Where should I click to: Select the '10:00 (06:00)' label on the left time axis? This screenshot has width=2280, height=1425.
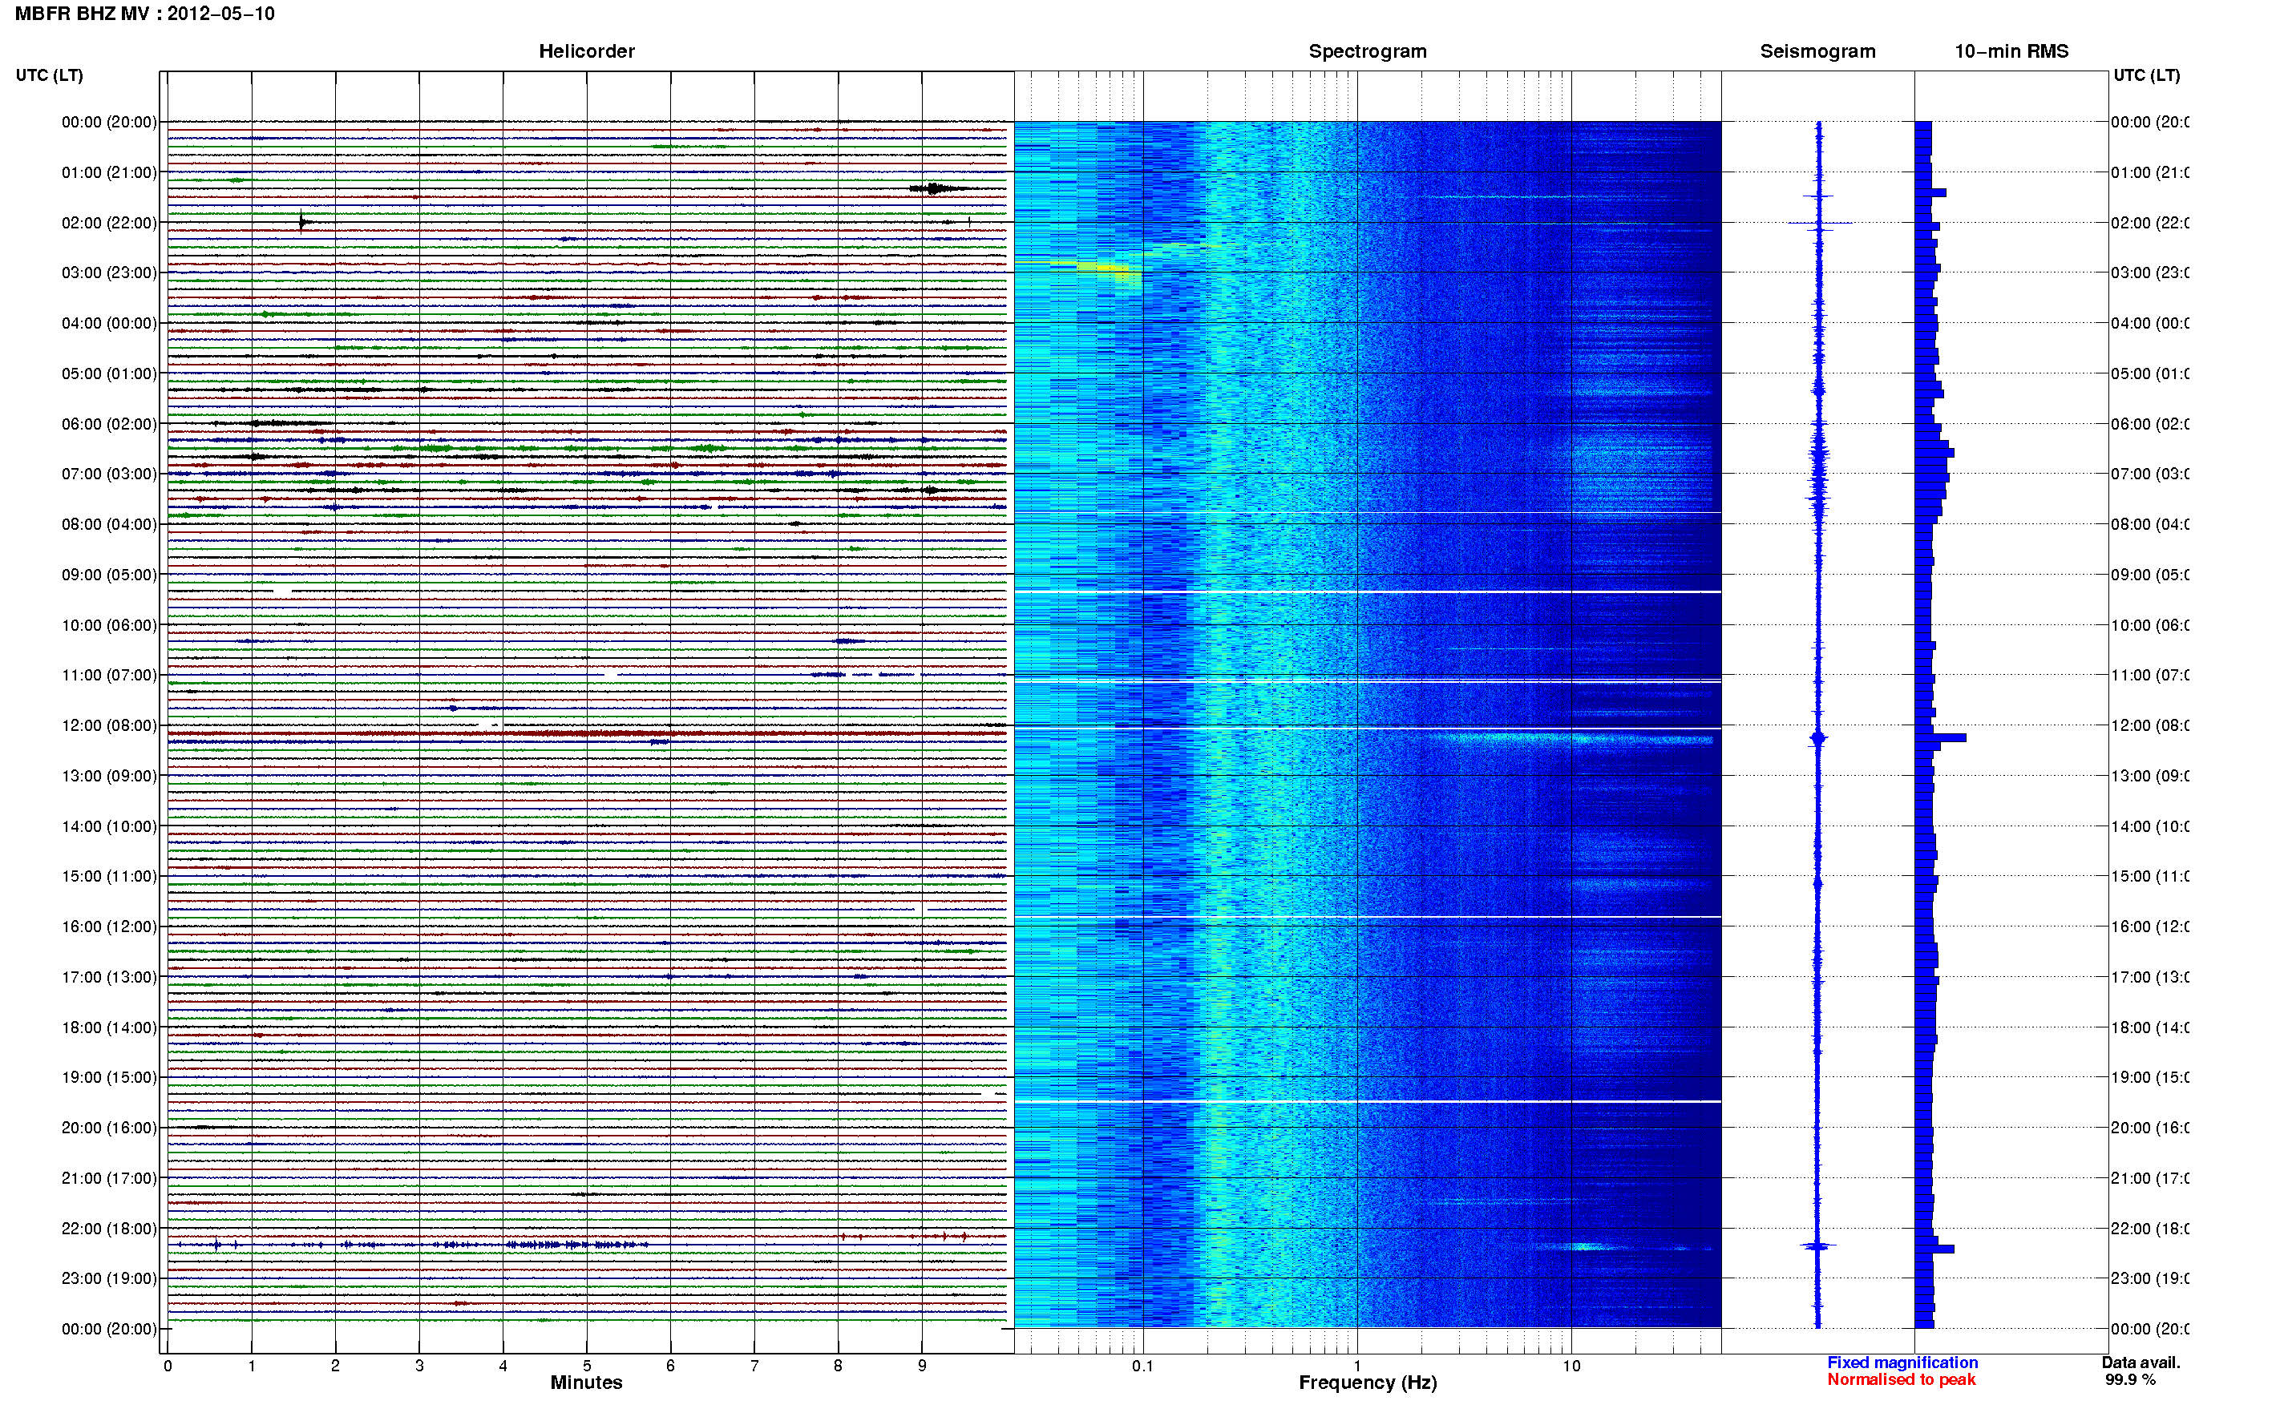tap(109, 626)
